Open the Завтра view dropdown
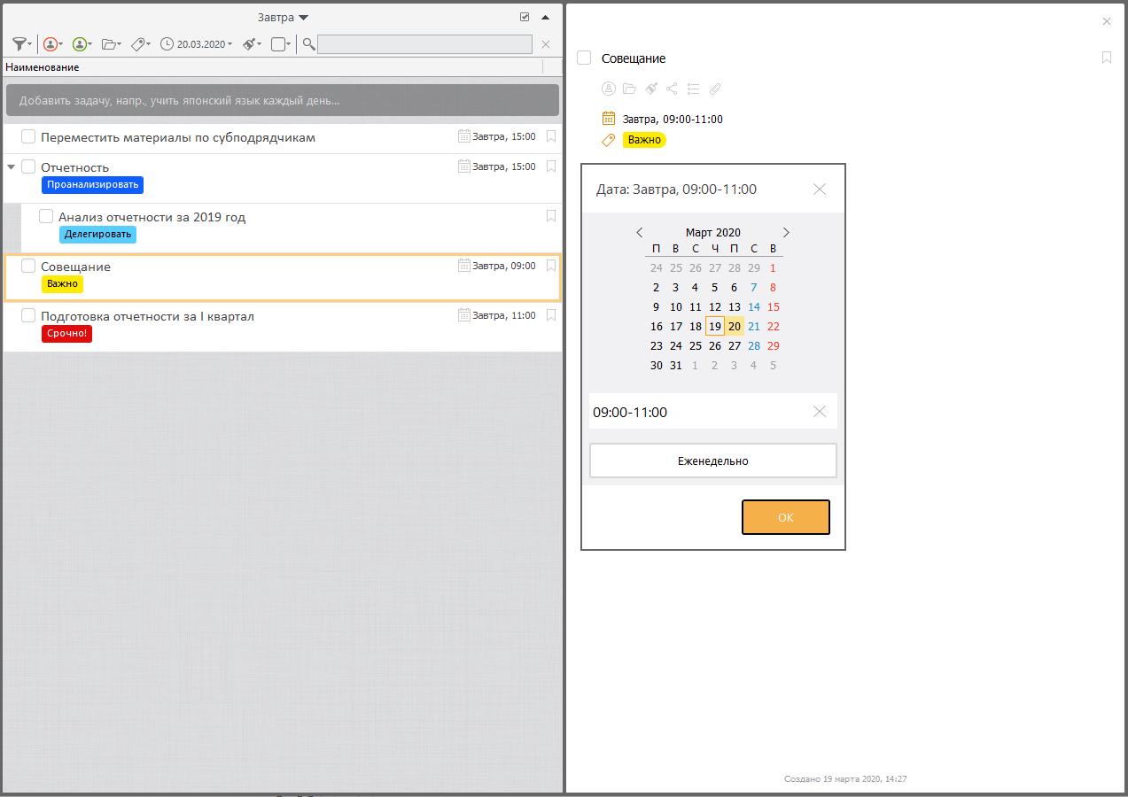 (283, 18)
